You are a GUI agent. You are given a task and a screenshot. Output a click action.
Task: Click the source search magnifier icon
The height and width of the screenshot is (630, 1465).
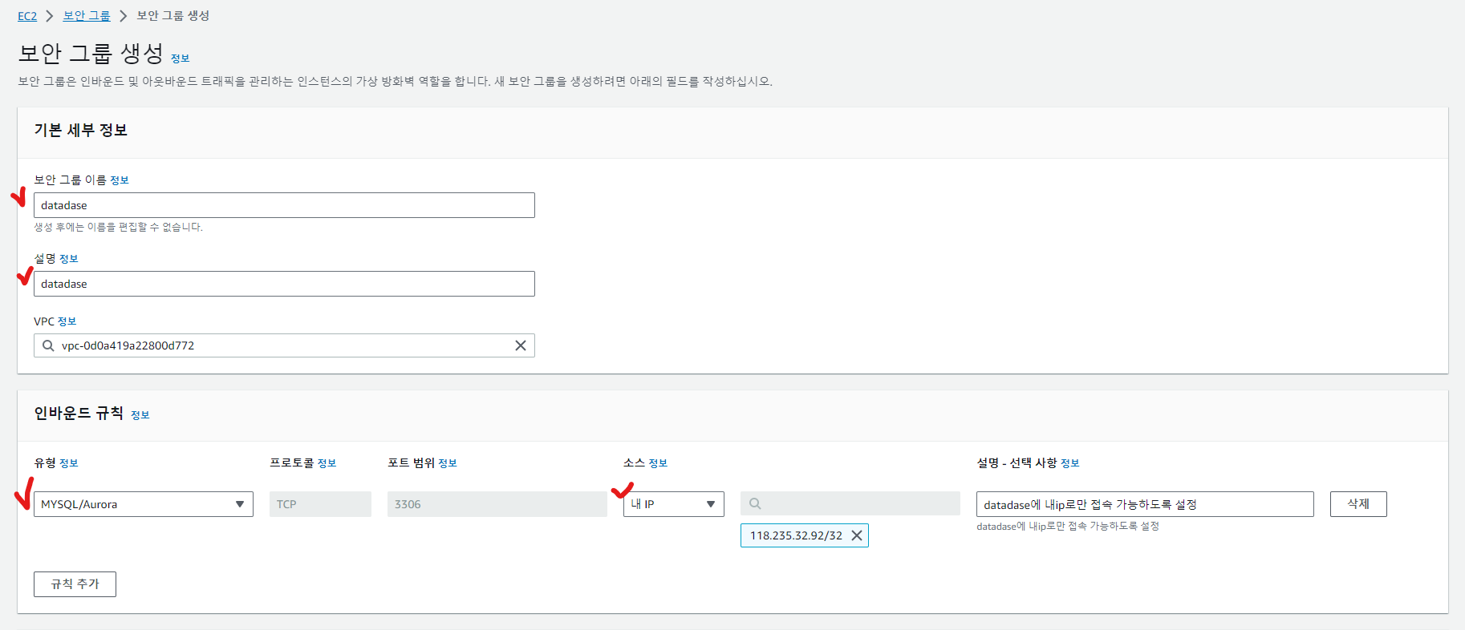[x=755, y=504]
